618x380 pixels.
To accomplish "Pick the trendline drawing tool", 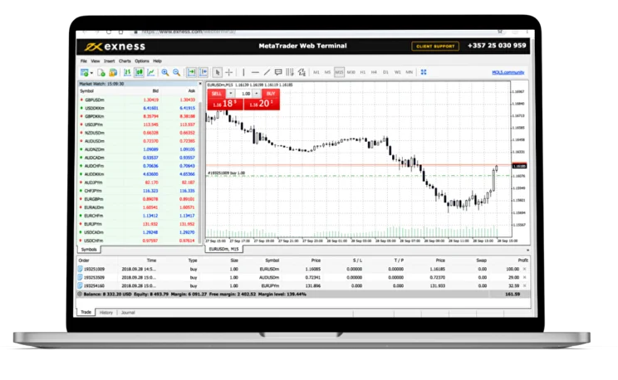I will click(267, 72).
